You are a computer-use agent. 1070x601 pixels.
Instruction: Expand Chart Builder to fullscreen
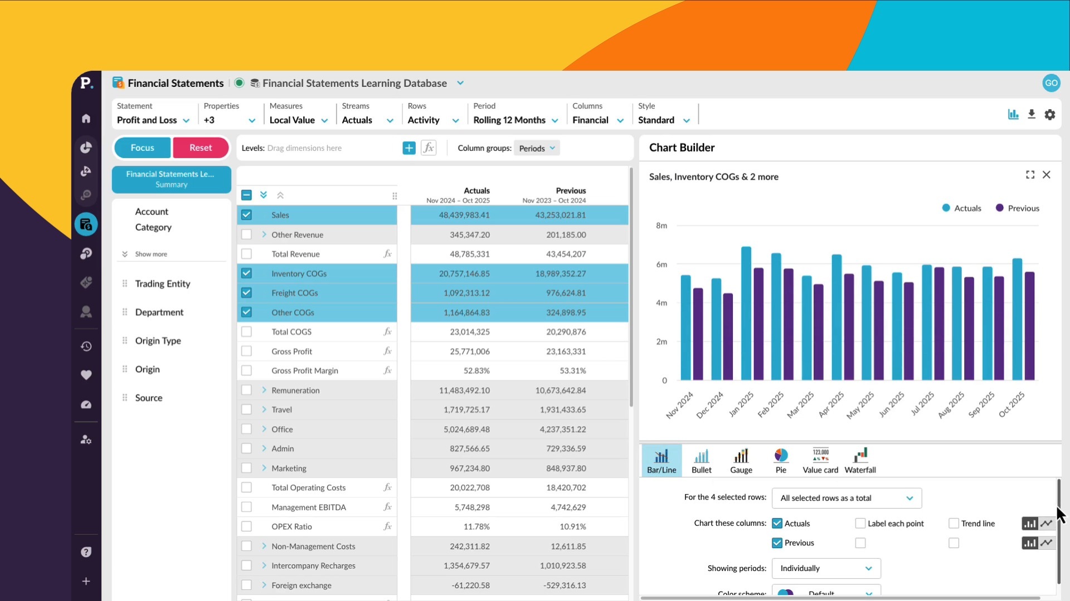(1030, 175)
